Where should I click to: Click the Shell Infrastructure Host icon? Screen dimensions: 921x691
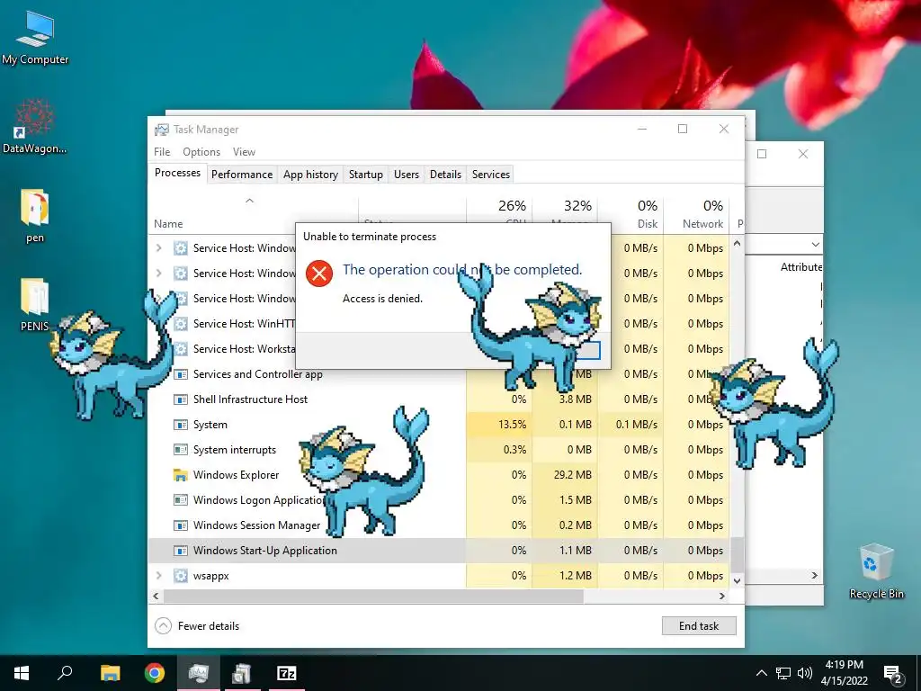180,399
